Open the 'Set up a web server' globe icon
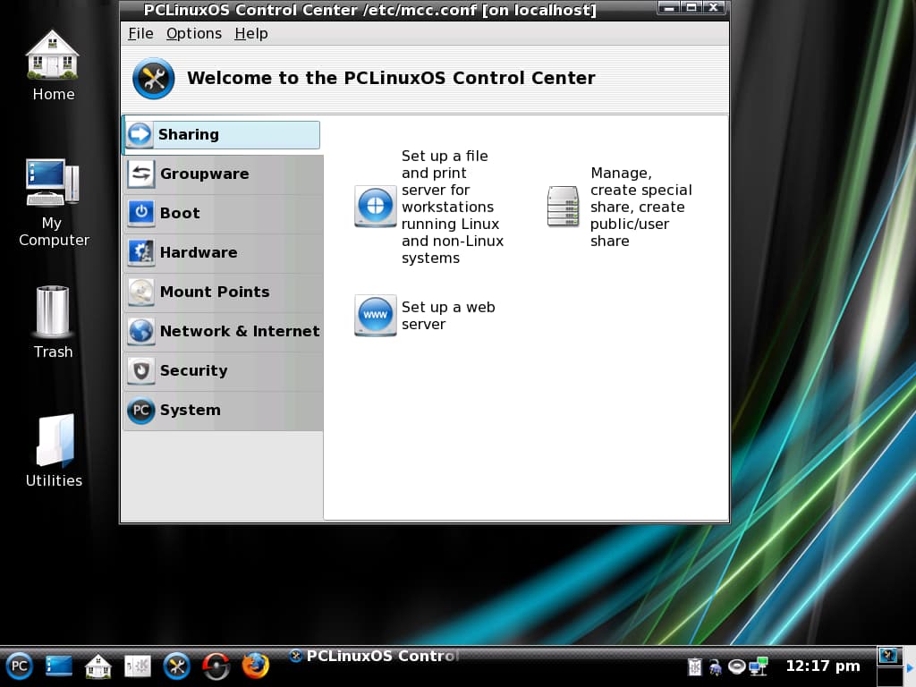This screenshot has width=916, height=687. pyautogui.click(x=375, y=316)
